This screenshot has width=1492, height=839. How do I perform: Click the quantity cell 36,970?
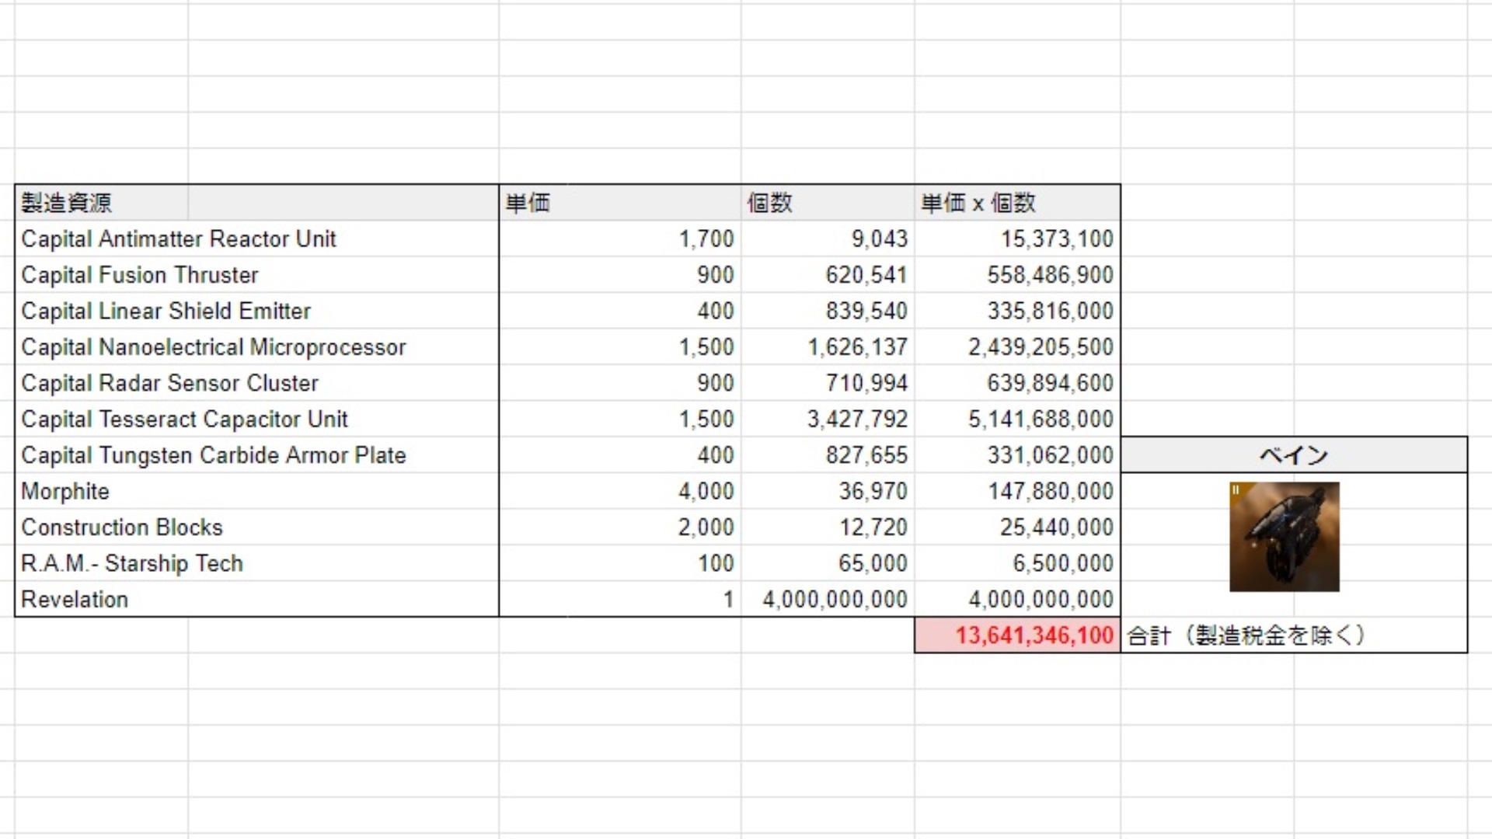[x=828, y=492]
